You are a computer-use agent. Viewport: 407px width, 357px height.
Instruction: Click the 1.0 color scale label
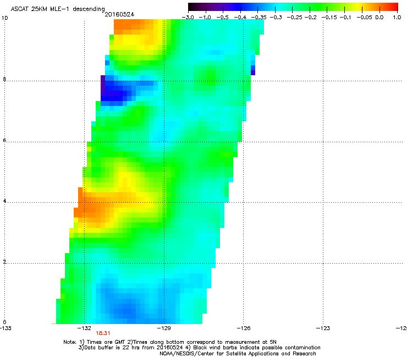(397, 18)
